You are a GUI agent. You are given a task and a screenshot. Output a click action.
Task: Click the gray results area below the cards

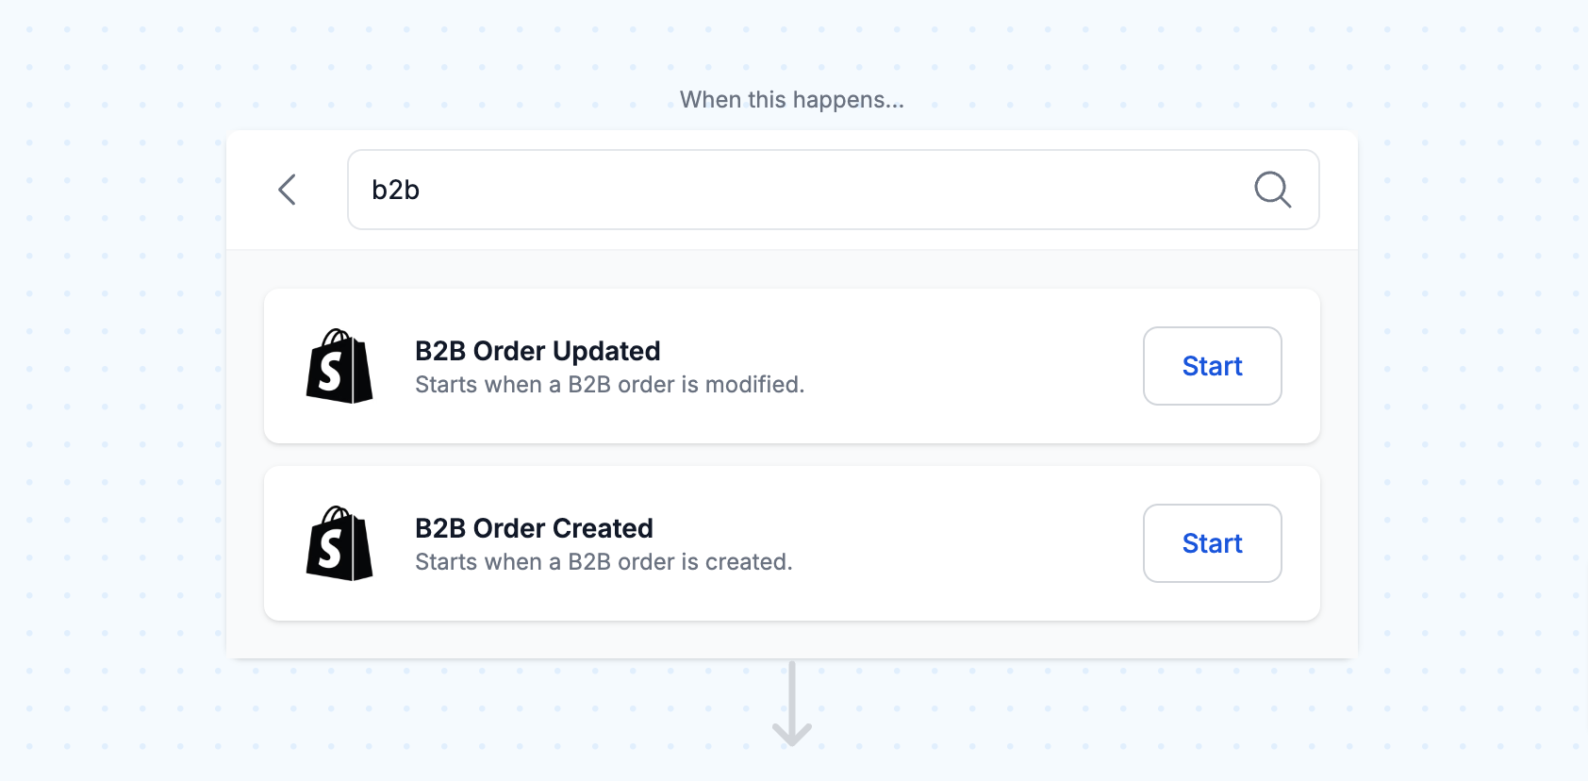pyautogui.click(x=792, y=640)
